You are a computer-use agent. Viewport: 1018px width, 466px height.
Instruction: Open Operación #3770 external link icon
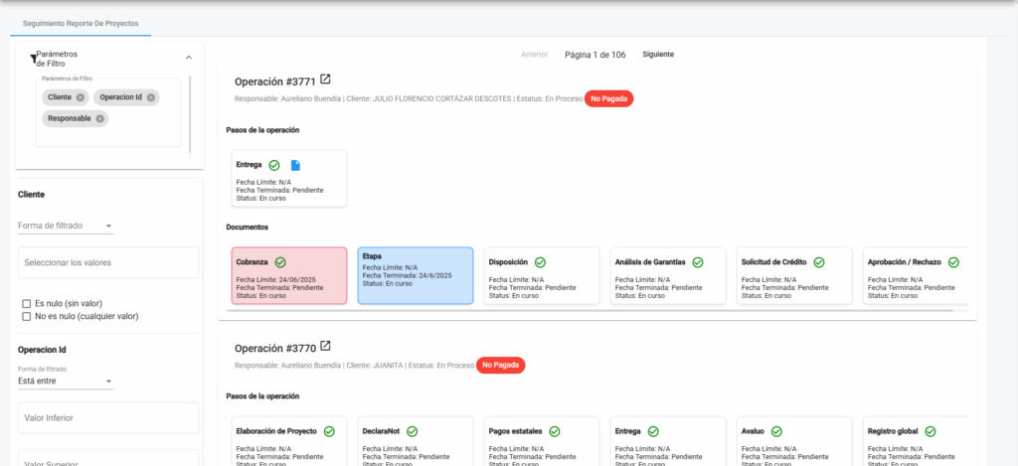click(325, 347)
